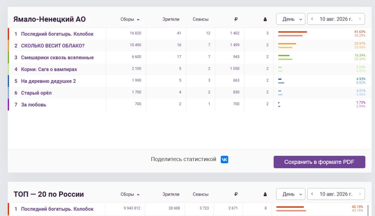Sort Yamalo-Nenets table by Зрители
The width and height of the screenshot is (375, 216).
[171, 19]
